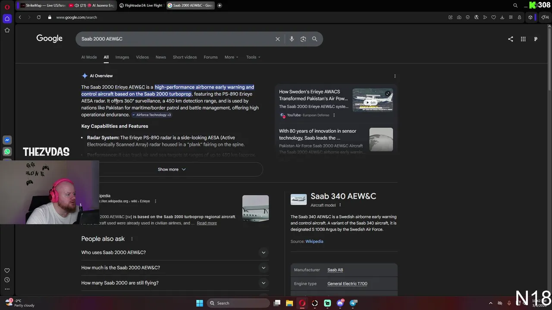This screenshot has height=310, width=552.
Task: Open the More dropdown in the search tabs
Action: [x=231, y=57]
